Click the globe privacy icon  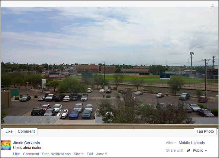coord(188,150)
